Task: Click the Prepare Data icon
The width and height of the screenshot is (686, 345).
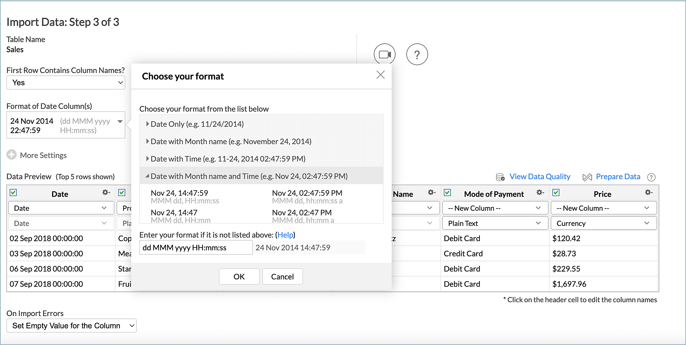Action: pos(587,177)
